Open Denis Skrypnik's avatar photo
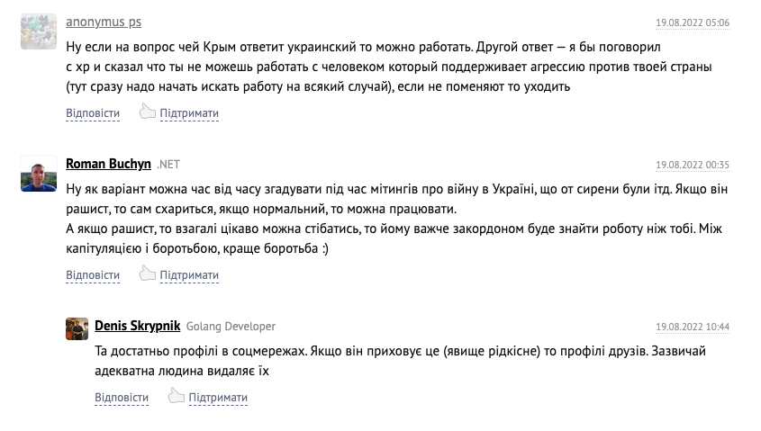 point(77,328)
